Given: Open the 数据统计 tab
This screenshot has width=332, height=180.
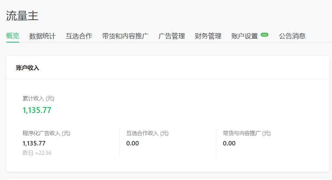Looking at the screenshot, I should tap(42, 36).
